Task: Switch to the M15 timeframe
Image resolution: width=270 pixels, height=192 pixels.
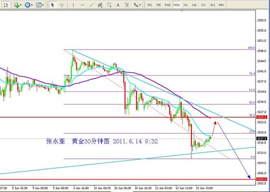Action: coord(168,5)
